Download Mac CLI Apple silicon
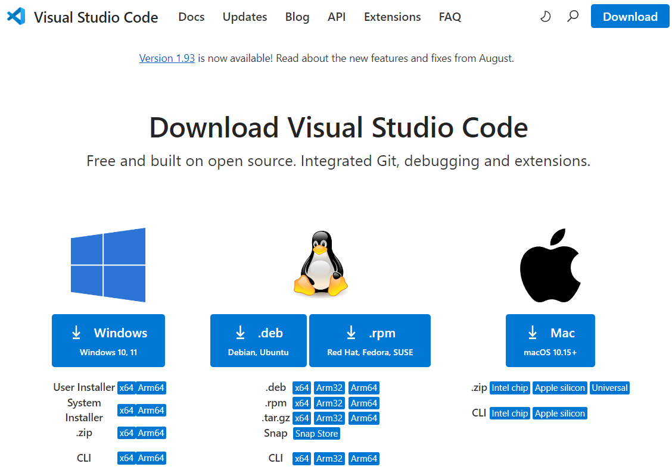The image size is (672, 473). (560, 414)
